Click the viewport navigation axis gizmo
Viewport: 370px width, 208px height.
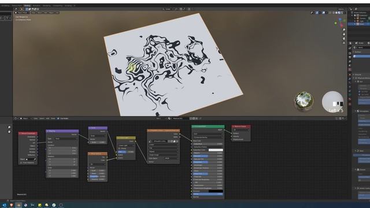click(340, 23)
